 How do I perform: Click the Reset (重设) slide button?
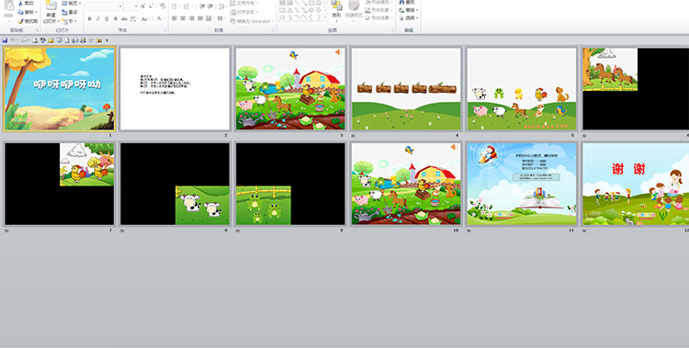click(70, 12)
